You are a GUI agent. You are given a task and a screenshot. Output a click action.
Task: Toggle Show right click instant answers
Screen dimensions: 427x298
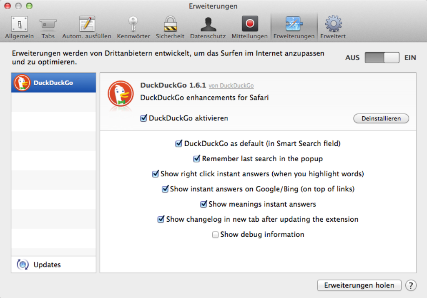pos(155,174)
